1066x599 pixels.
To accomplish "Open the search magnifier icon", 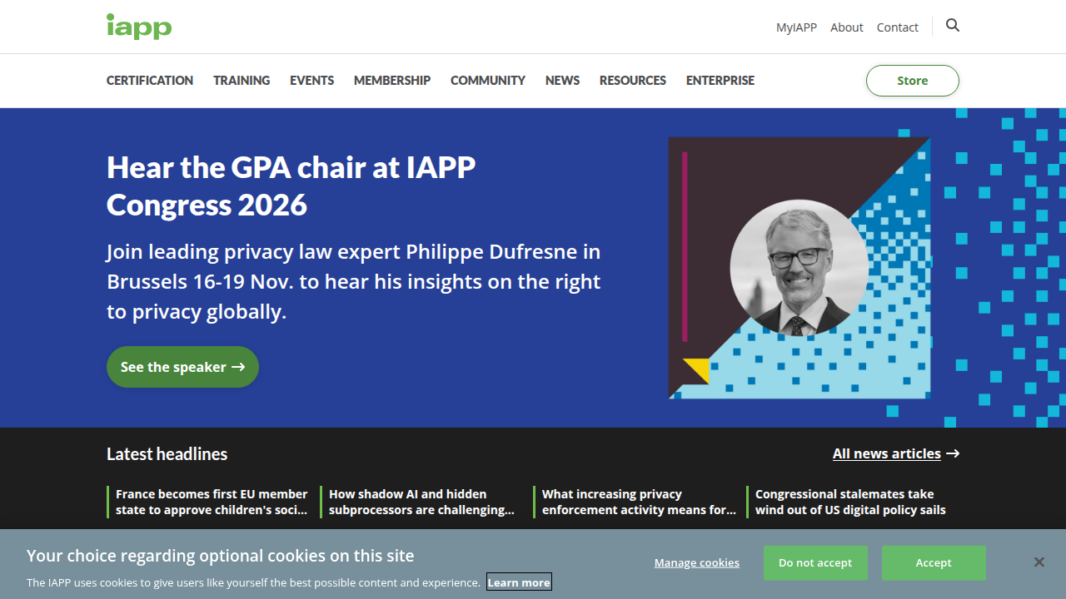I will [953, 26].
